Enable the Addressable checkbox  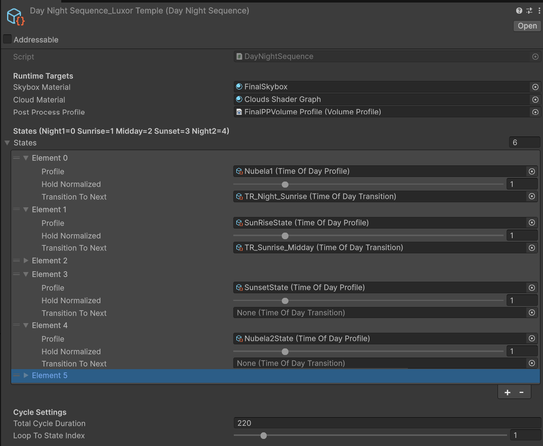7,39
